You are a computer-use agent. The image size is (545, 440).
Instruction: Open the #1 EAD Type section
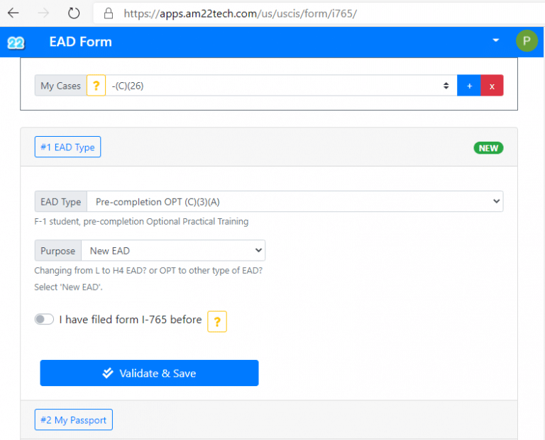coord(68,147)
